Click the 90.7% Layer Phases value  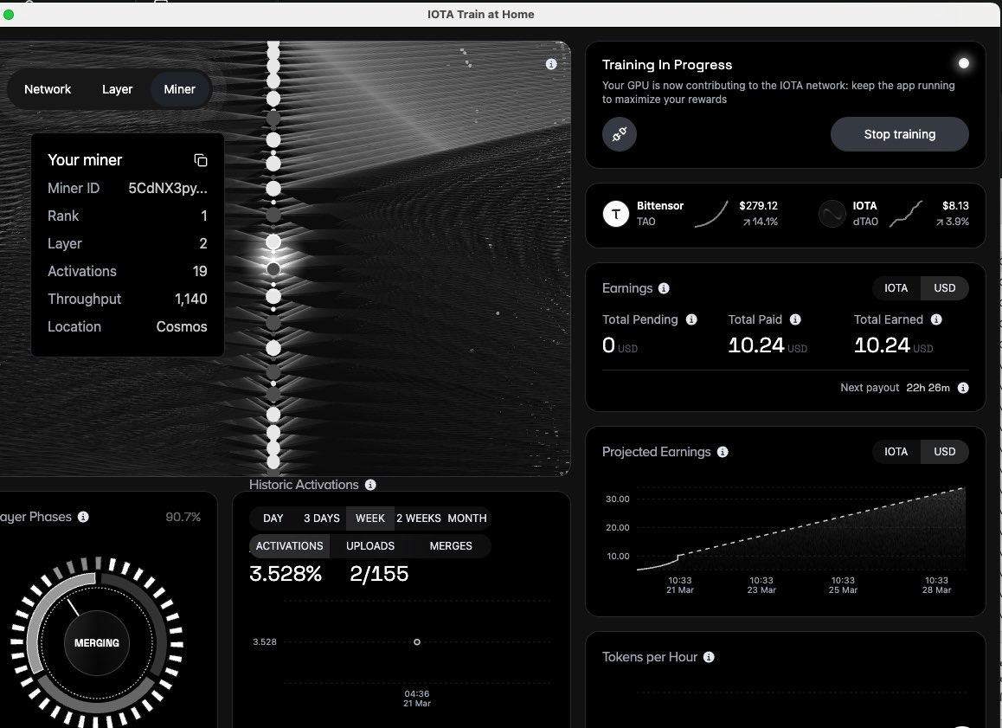click(183, 517)
